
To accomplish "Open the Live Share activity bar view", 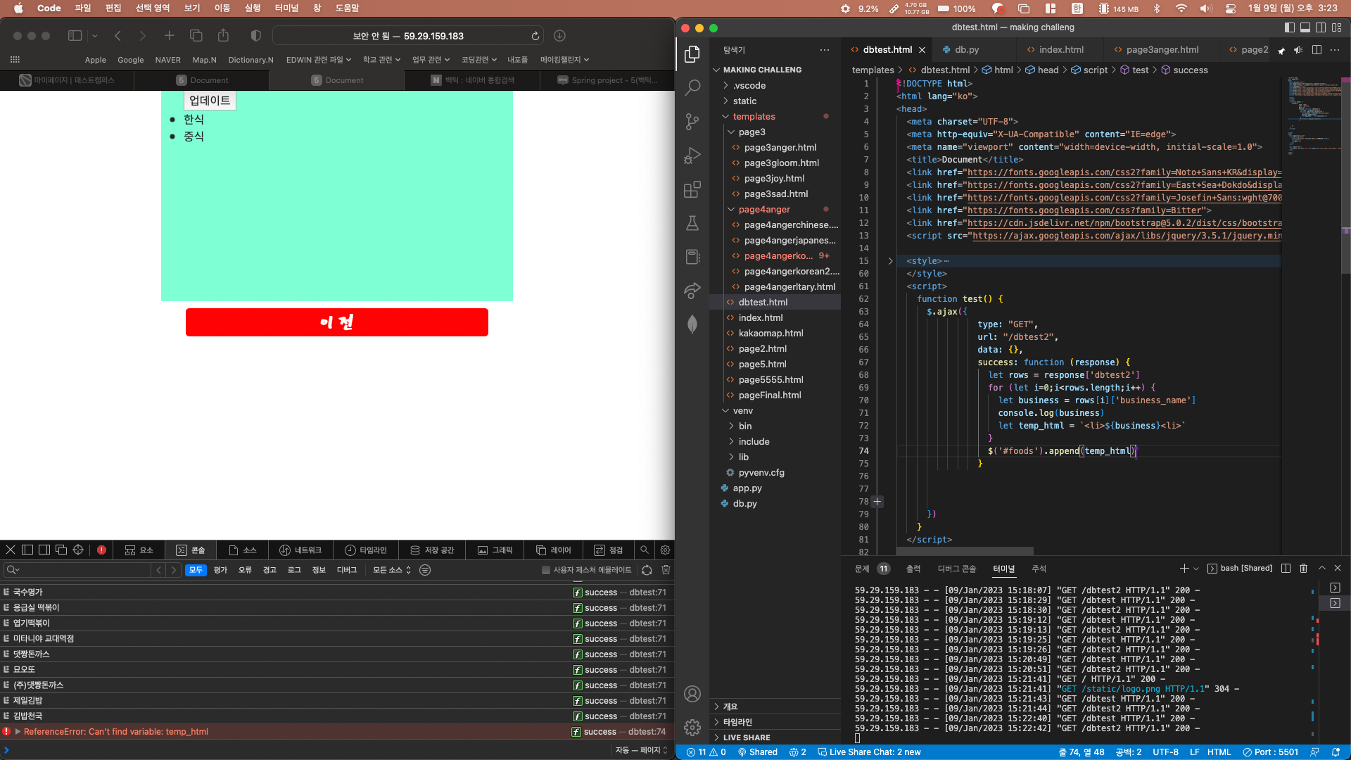I will (x=692, y=291).
